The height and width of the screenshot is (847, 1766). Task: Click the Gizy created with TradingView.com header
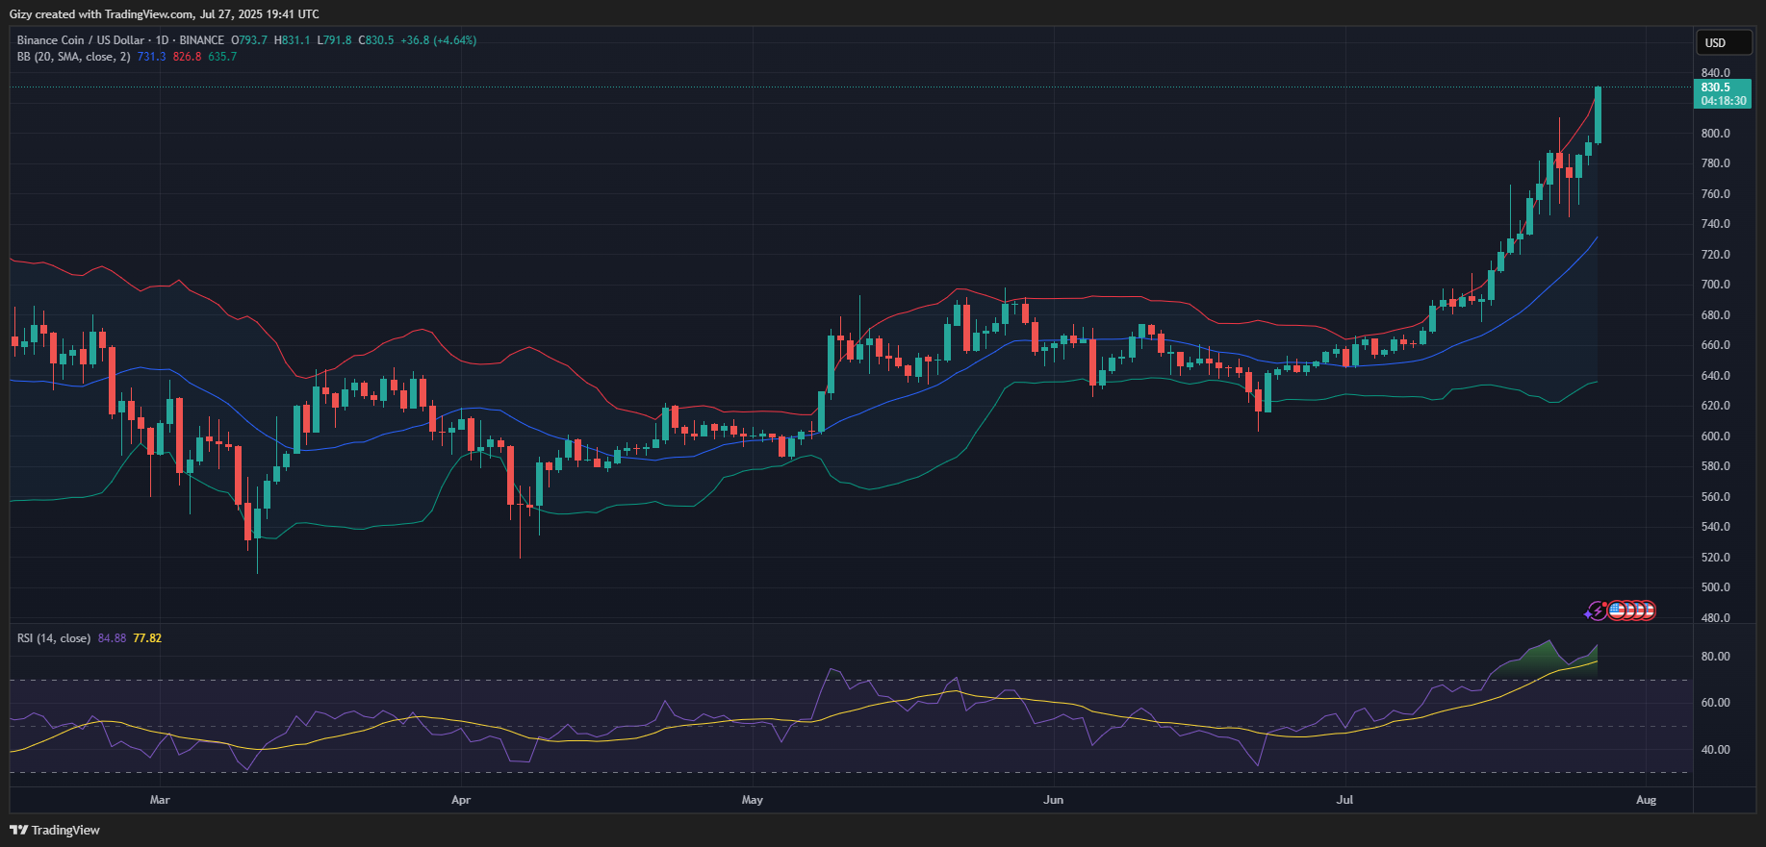pos(164,14)
